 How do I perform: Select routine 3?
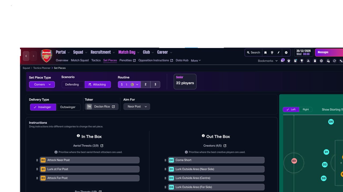tap(155, 85)
